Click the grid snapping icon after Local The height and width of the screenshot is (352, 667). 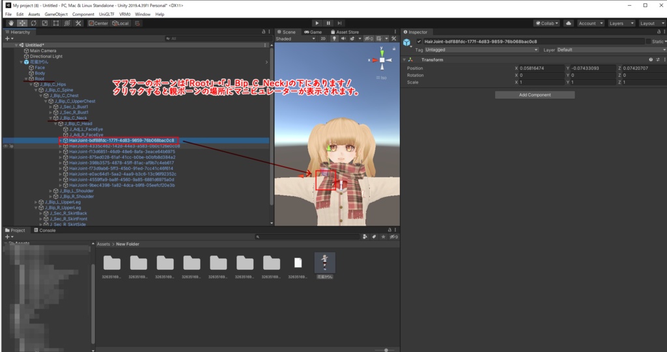tap(137, 23)
